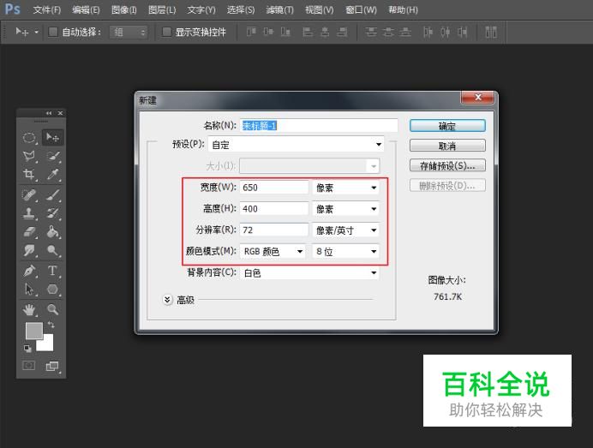This screenshot has width=593, height=448.
Task: Select the Smudge tool
Action: [x=29, y=250]
